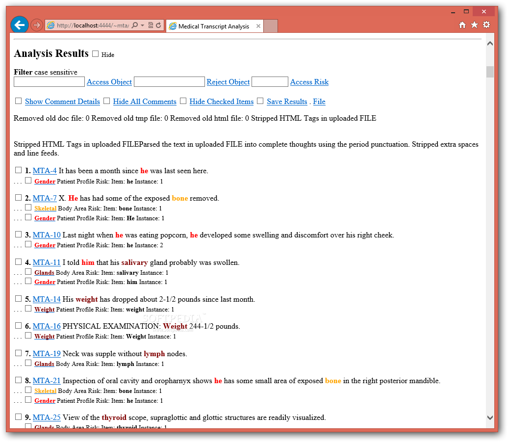
Task: Tick the Hide checkbox beside Analysis Results
Action: click(x=95, y=54)
